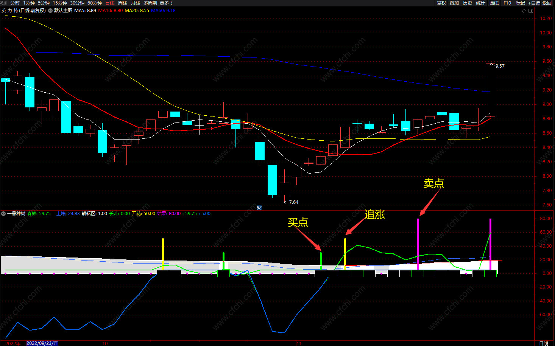This screenshot has width=555, height=346.
Task: Click the 森林: 59.75 indicator value
Action: 39,214
